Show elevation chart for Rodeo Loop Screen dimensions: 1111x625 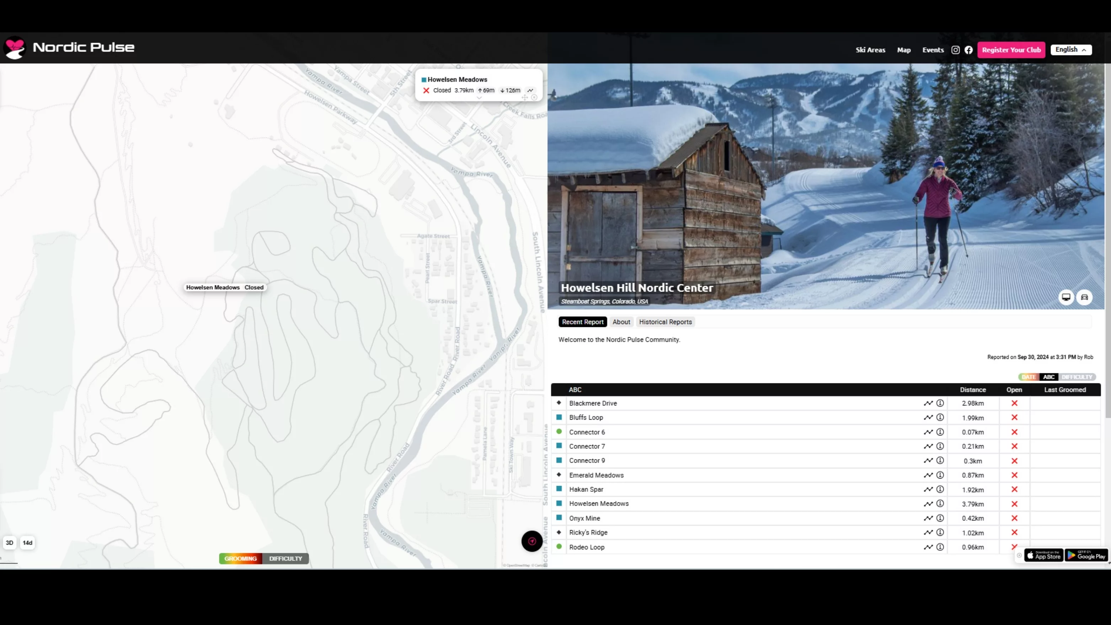928,547
